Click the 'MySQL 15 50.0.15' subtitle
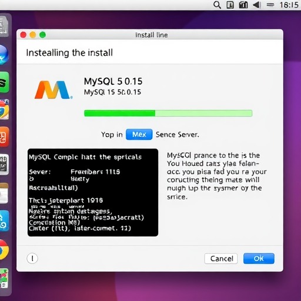 (112, 92)
